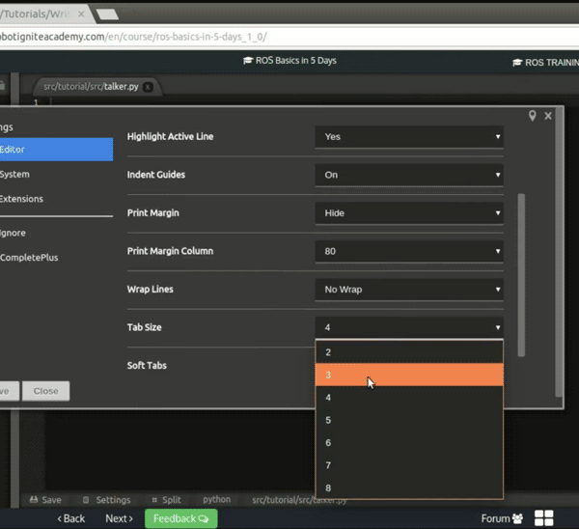
Task: Click the src/tutorial/src/talker.py path in status bar
Action: coord(299,500)
